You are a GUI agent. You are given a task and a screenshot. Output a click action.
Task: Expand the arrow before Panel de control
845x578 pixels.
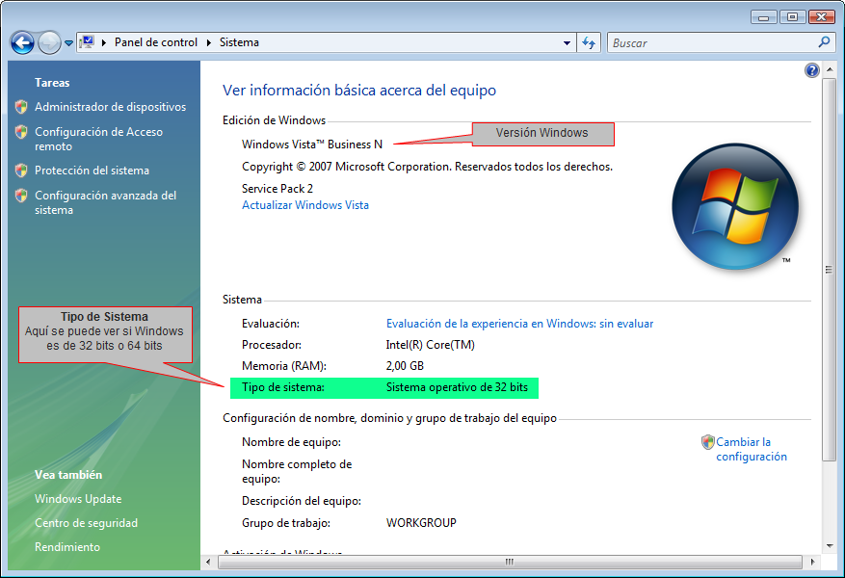[x=104, y=42]
